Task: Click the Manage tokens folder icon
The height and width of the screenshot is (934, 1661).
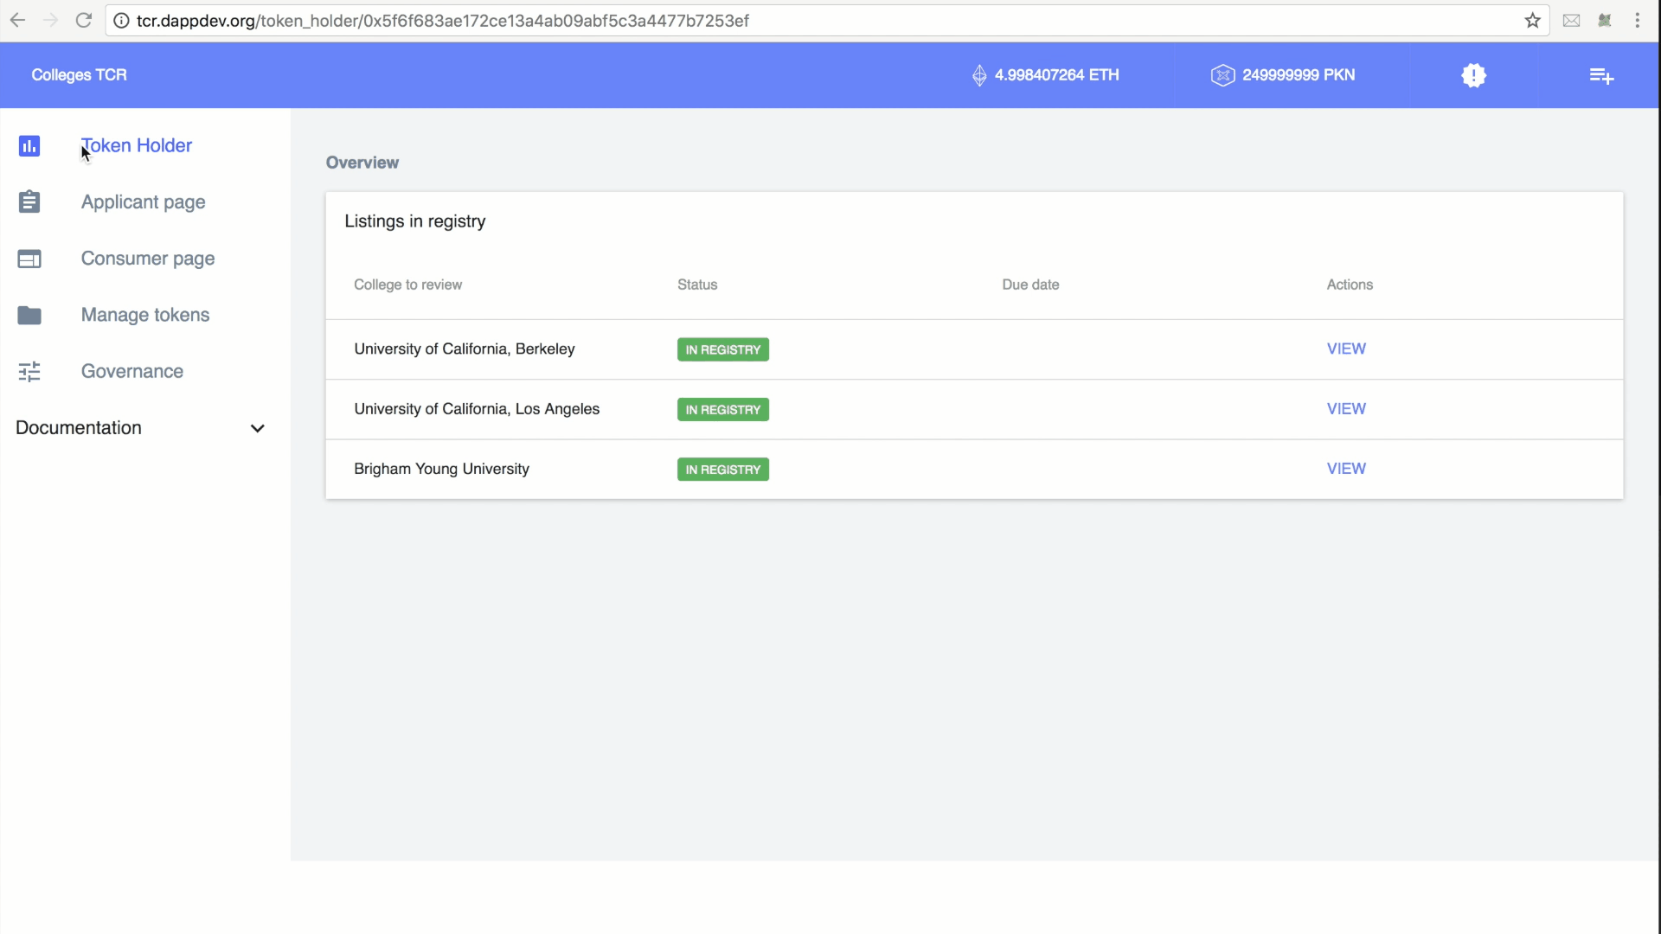Action: [x=29, y=315]
